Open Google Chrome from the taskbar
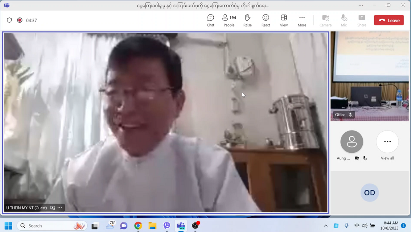411x232 pixels. (x=138, y=225)
